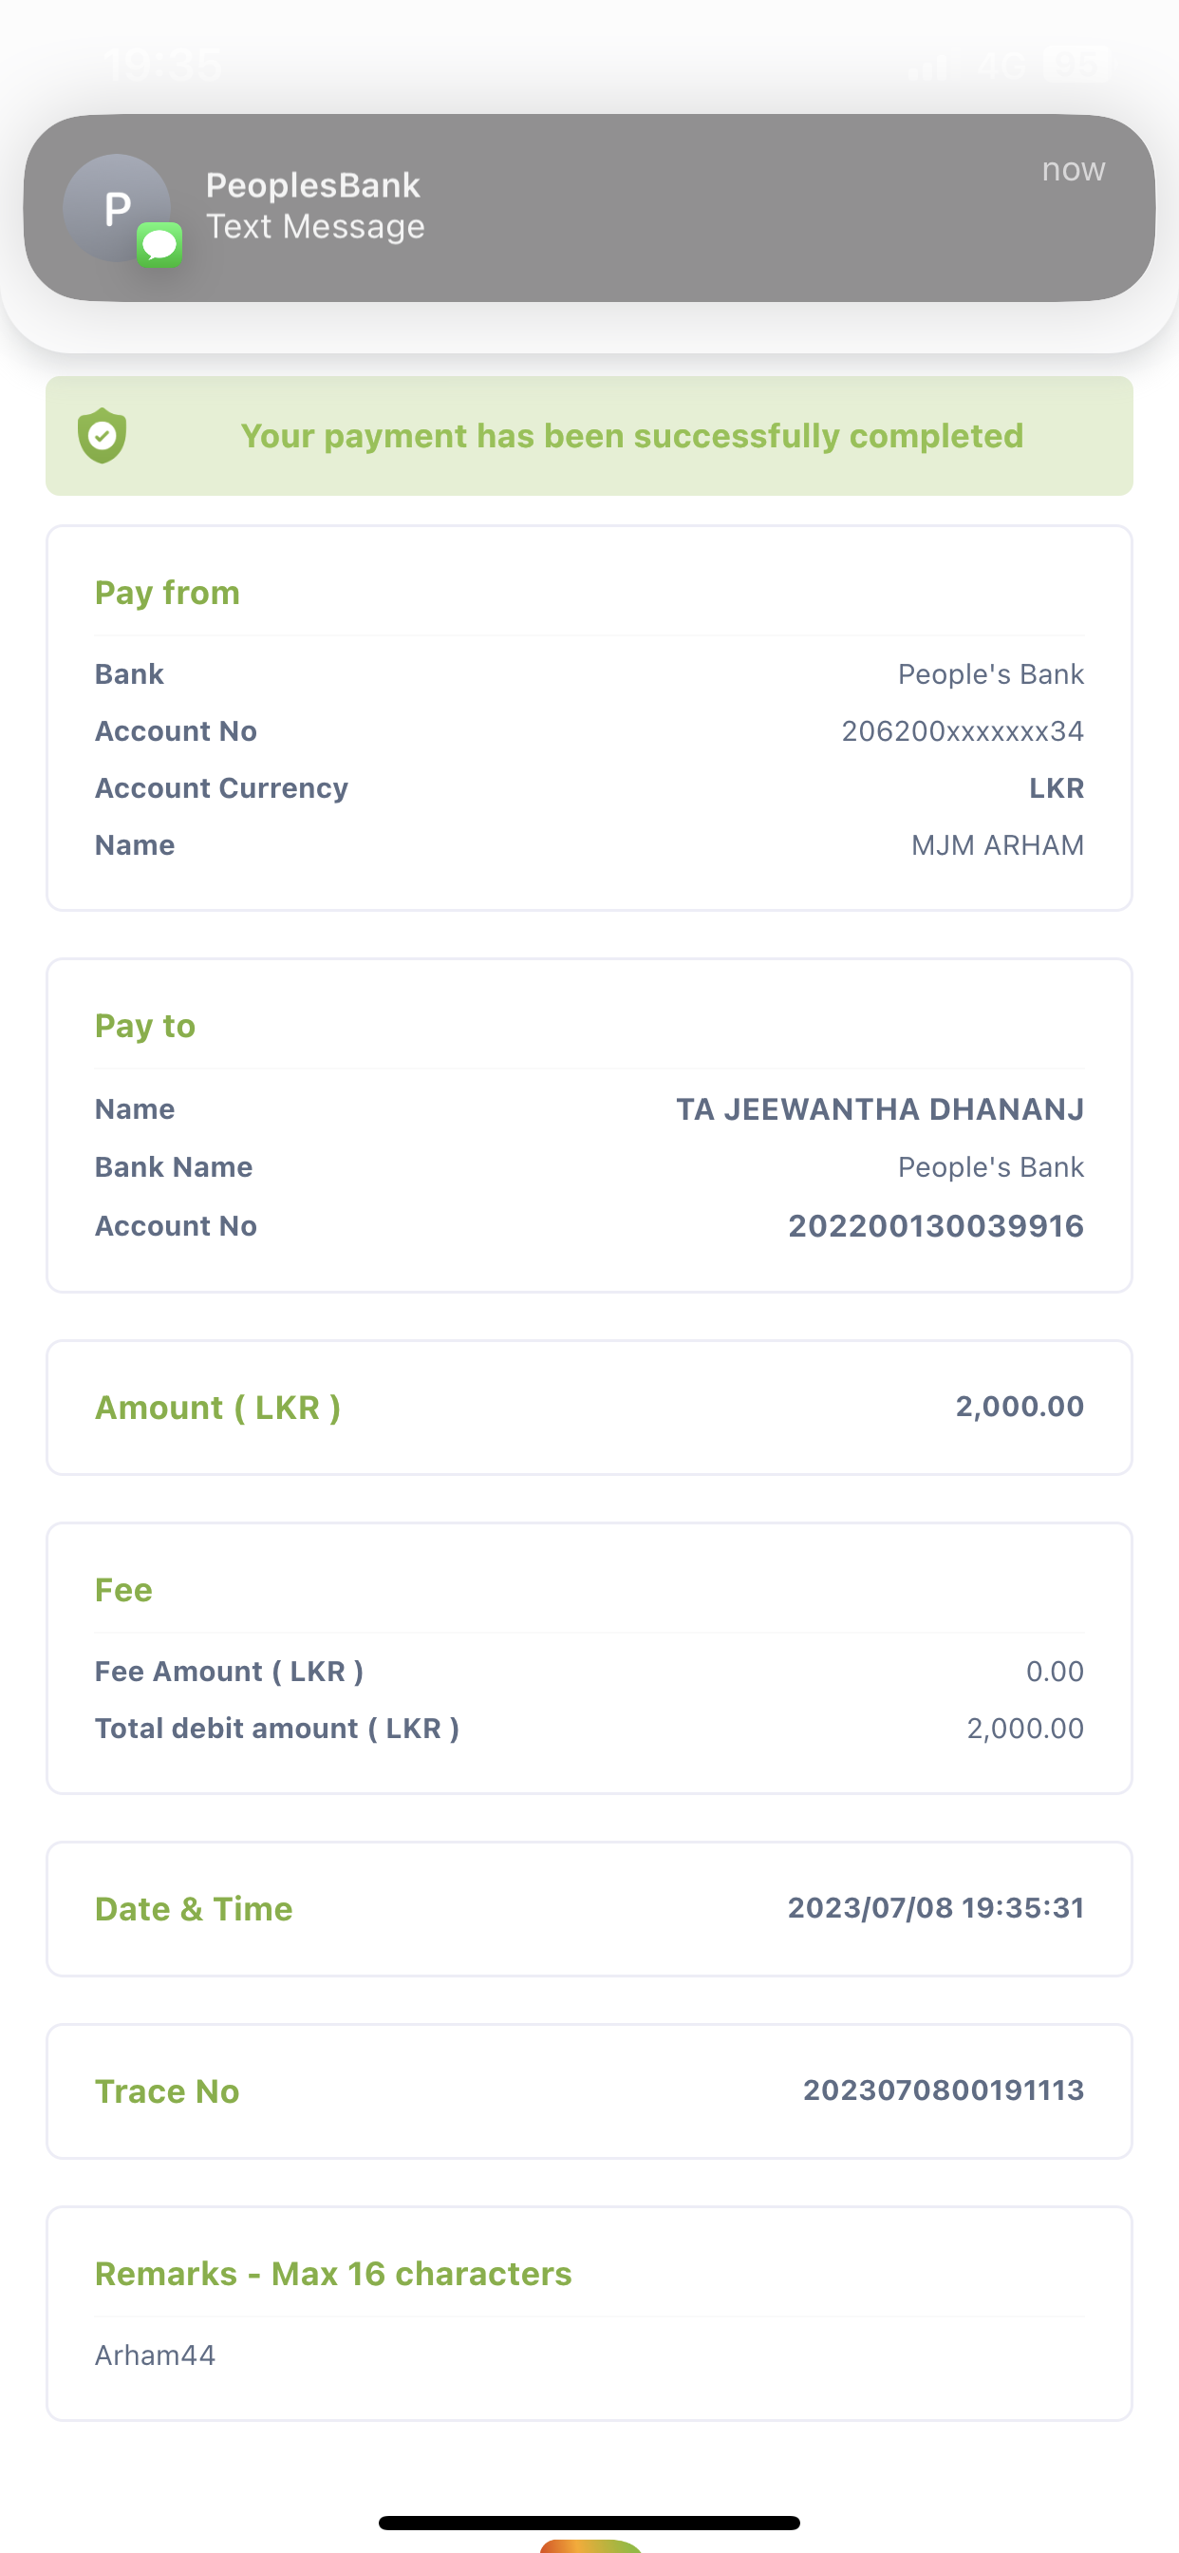This screenshot has height=2553, width=1179.
Task: Select the Trace No 2023070800191113
Action: tap(944, 2090)
